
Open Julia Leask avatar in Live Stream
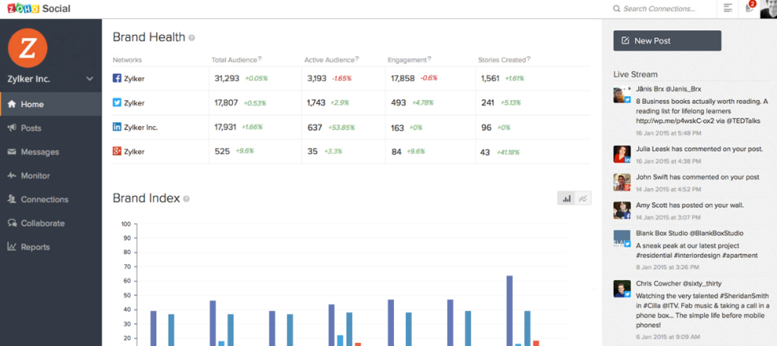(x=622, y=154)
